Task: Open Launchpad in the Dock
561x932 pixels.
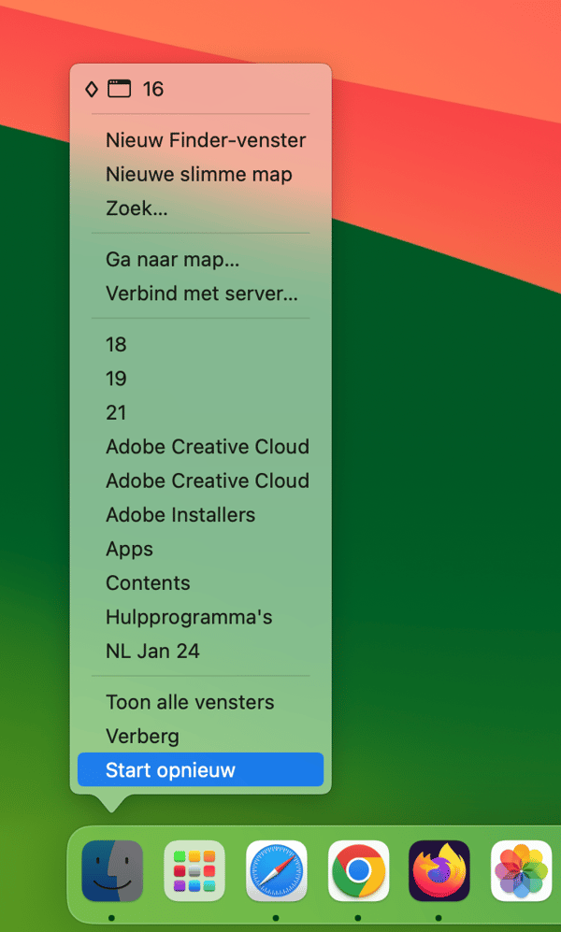Action: (x=194, y=871)
